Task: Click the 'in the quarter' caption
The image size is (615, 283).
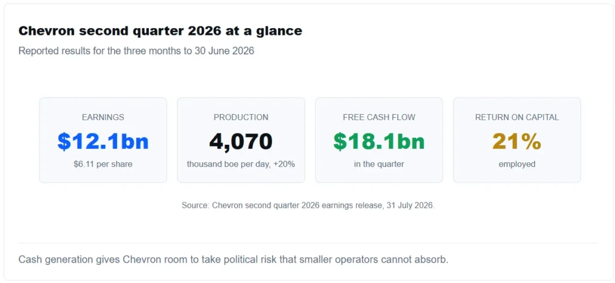Action: pos(379,164)
